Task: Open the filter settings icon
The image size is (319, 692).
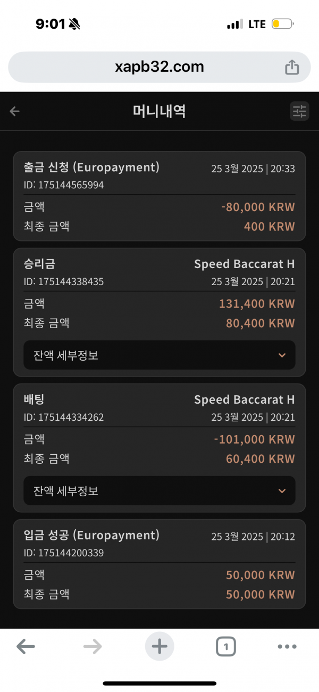Action: click(x=299, y=111)
